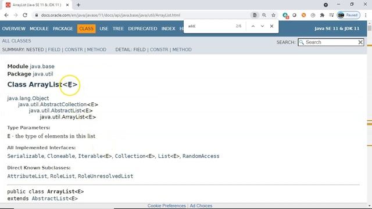Jump to previous find result
The height and width of the screenshot is (209, 372).
[253, 26]
